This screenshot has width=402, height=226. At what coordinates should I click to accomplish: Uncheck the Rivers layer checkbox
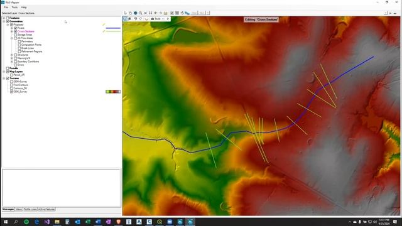click(15, 28)
